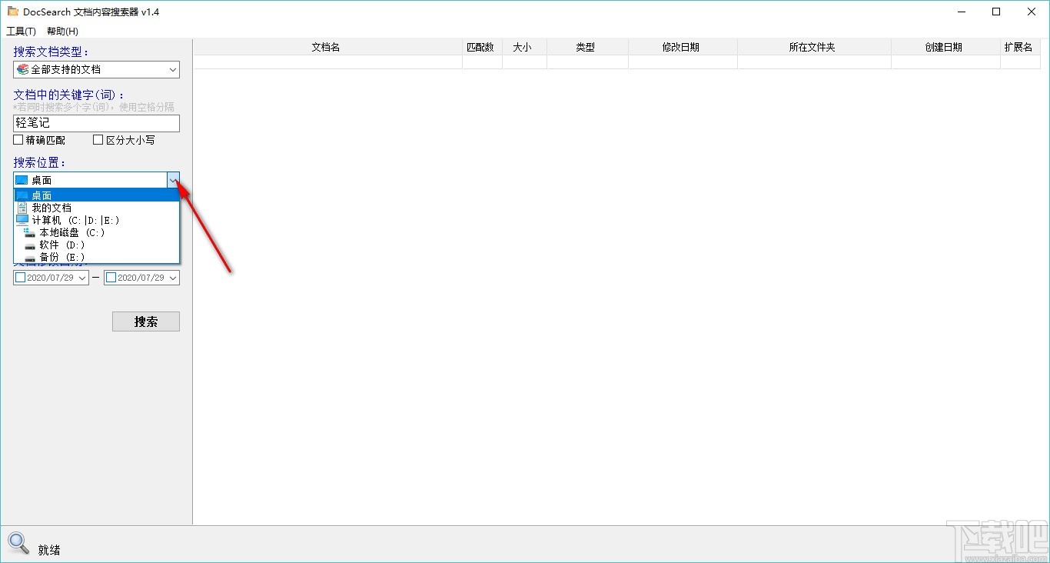Select the 本地磁盘 (C:) drive icon

28,232
